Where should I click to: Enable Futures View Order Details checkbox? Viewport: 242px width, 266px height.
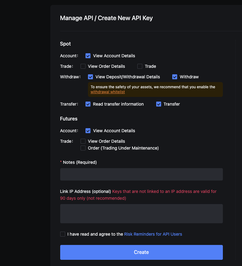[x=83, y=141]
